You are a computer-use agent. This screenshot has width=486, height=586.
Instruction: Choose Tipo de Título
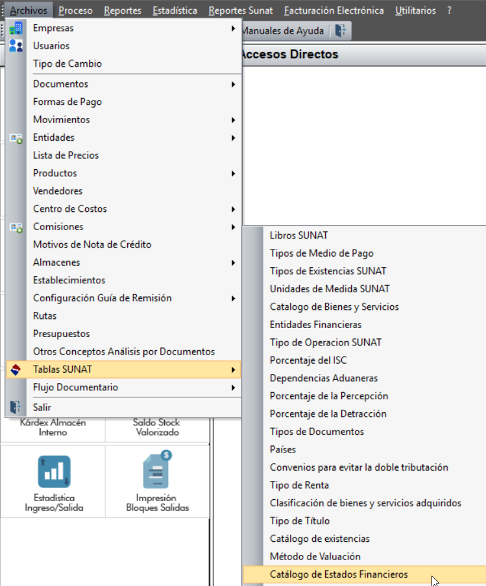tap(365, 521)
